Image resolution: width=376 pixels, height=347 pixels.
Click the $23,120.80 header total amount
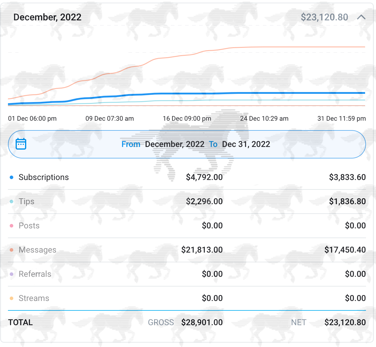point(324,17)
